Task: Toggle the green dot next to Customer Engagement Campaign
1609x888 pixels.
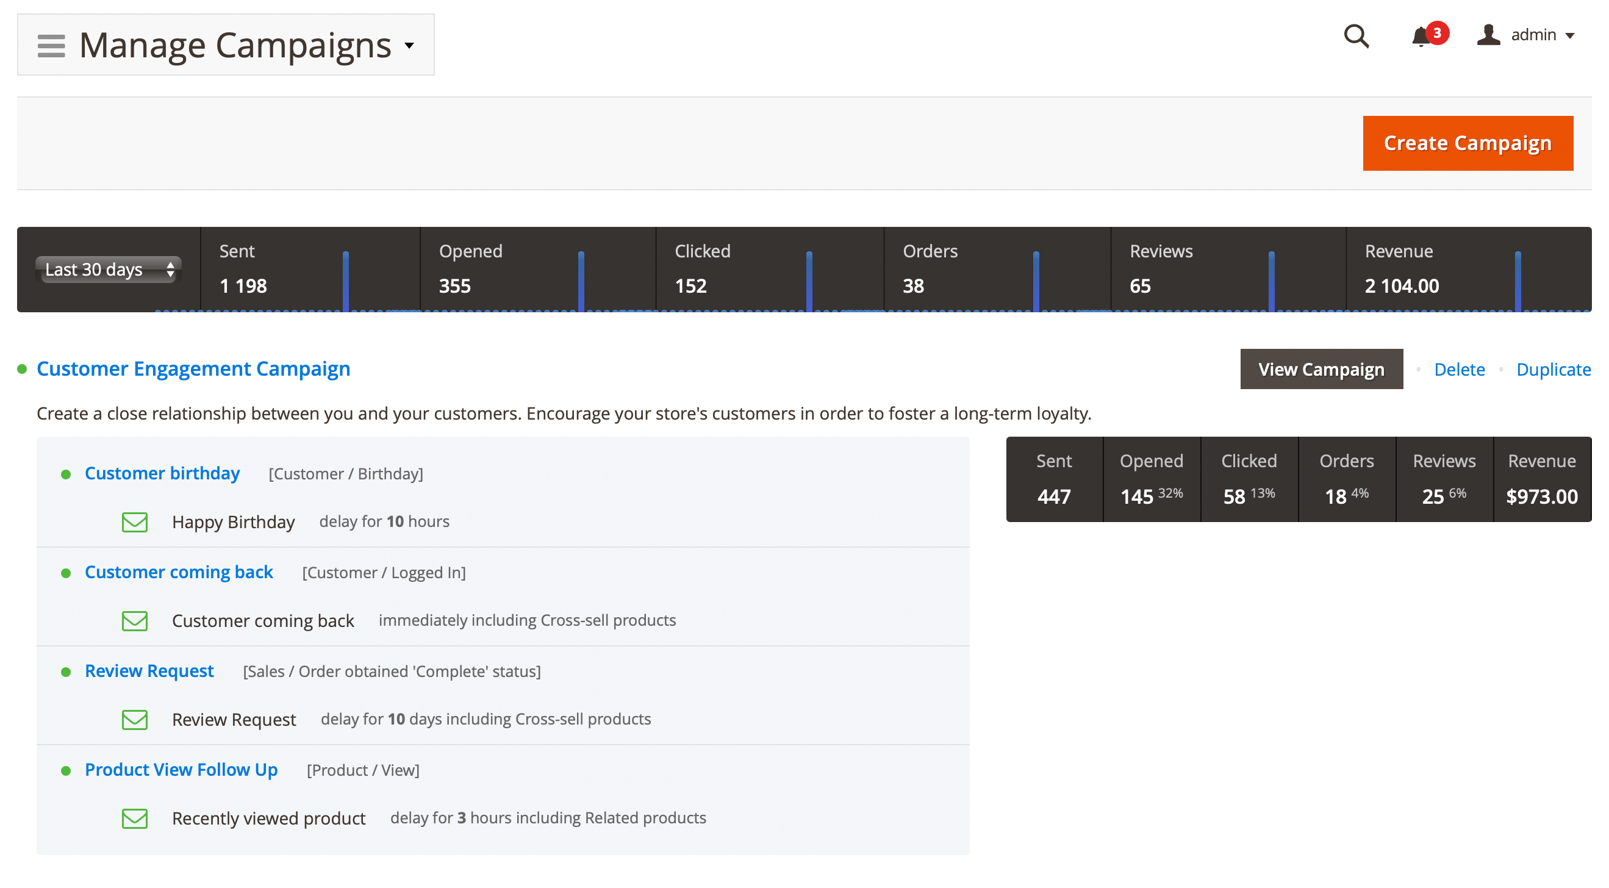Action: pyautogui.click(x=22, y=369)
